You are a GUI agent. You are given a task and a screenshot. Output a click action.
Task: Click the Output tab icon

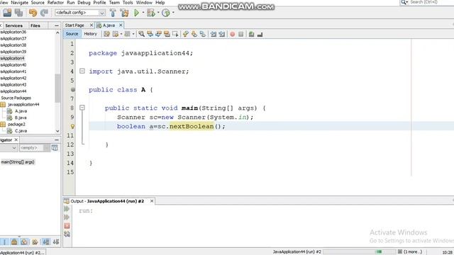(x=67, y=201)
